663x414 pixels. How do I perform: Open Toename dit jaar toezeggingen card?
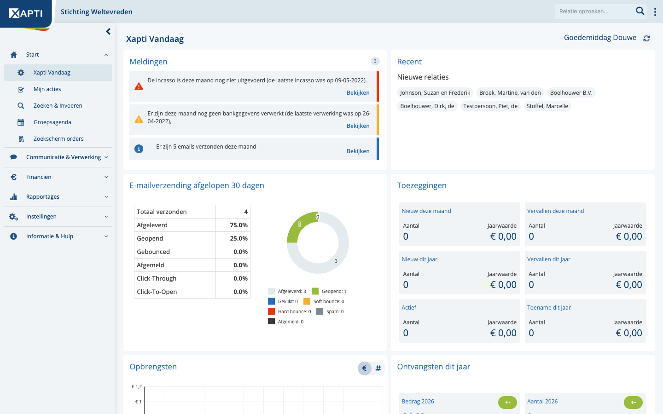pos(585,321)
